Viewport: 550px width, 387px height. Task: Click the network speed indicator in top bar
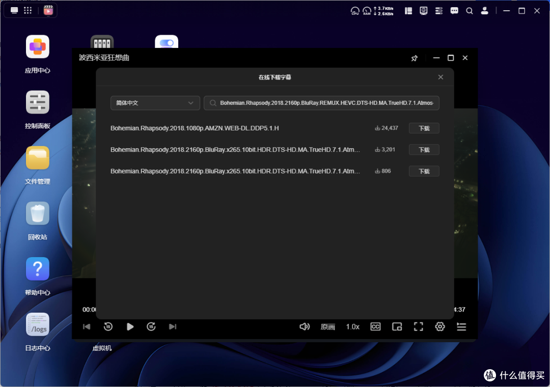(383, 11)
